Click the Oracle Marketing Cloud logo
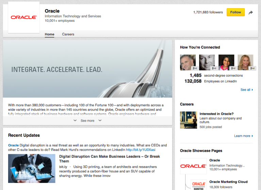 (198, 184)
